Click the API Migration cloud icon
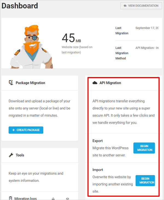The height and width of the screenshot is (200, 164). click(95, 83)
